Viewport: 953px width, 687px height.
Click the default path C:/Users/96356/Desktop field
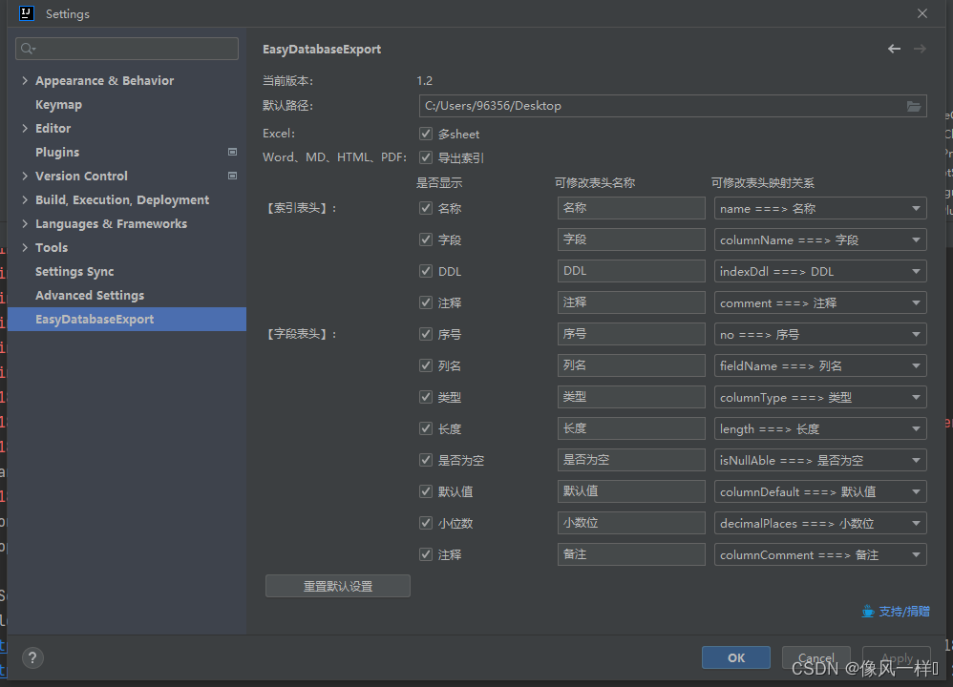click(673, 106)
